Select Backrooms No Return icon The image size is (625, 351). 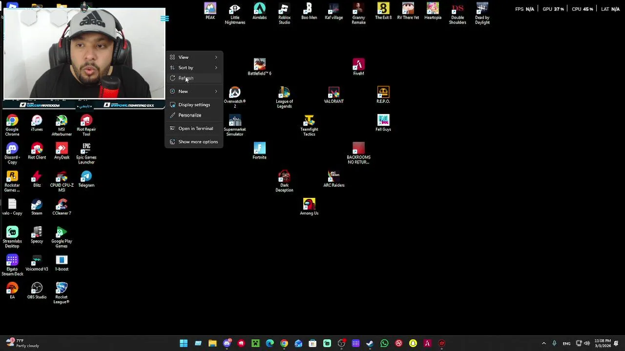[358, 154]
